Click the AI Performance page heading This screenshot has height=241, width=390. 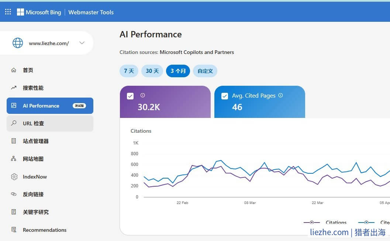point(151,34)
